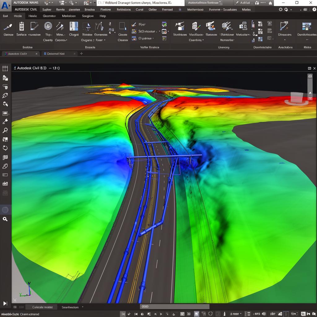Click the bold search icon at left toolbar bottom
The image size is (317, 317).
pos(5,219)
